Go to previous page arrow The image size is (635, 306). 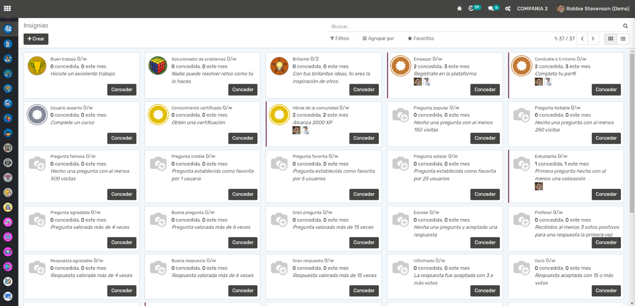coord(582,39)
